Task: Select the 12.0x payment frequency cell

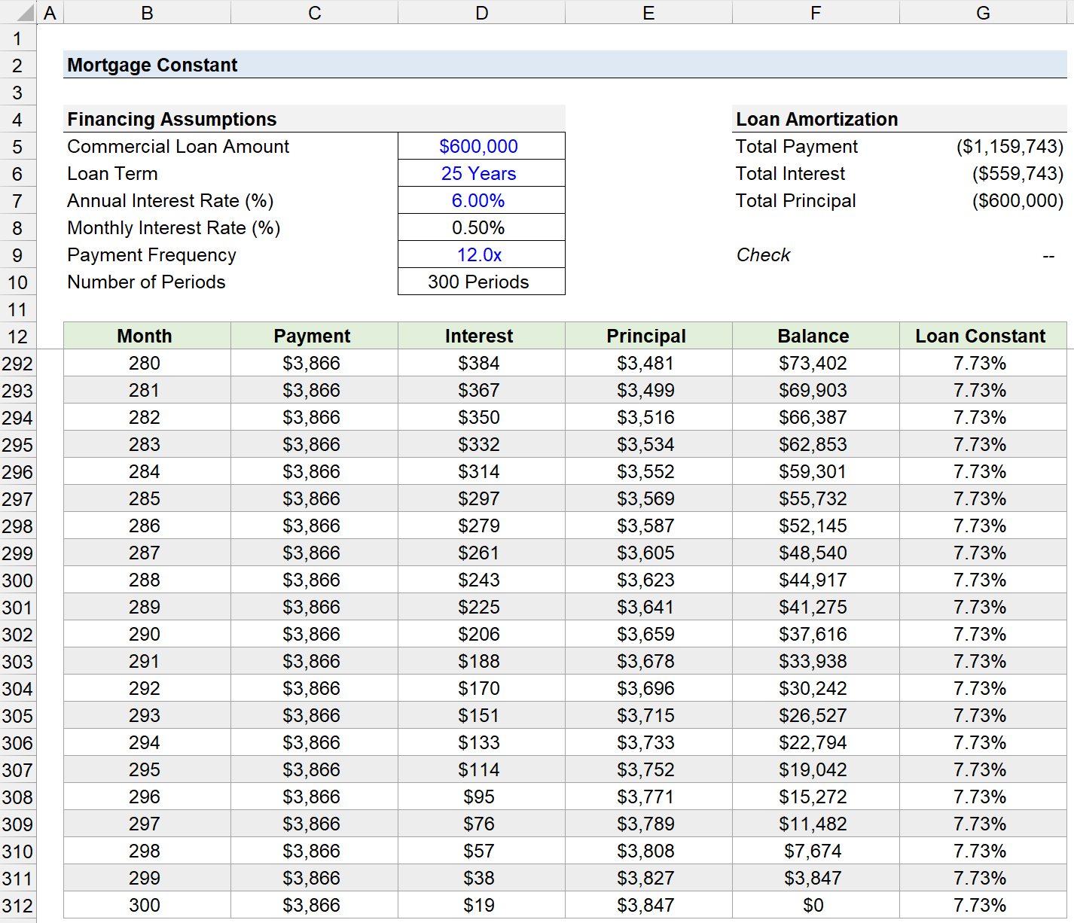Action: coord(482,255)
